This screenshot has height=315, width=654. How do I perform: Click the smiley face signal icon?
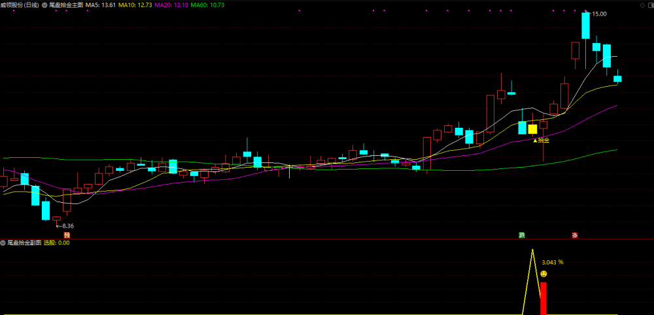tap(543, 274)
